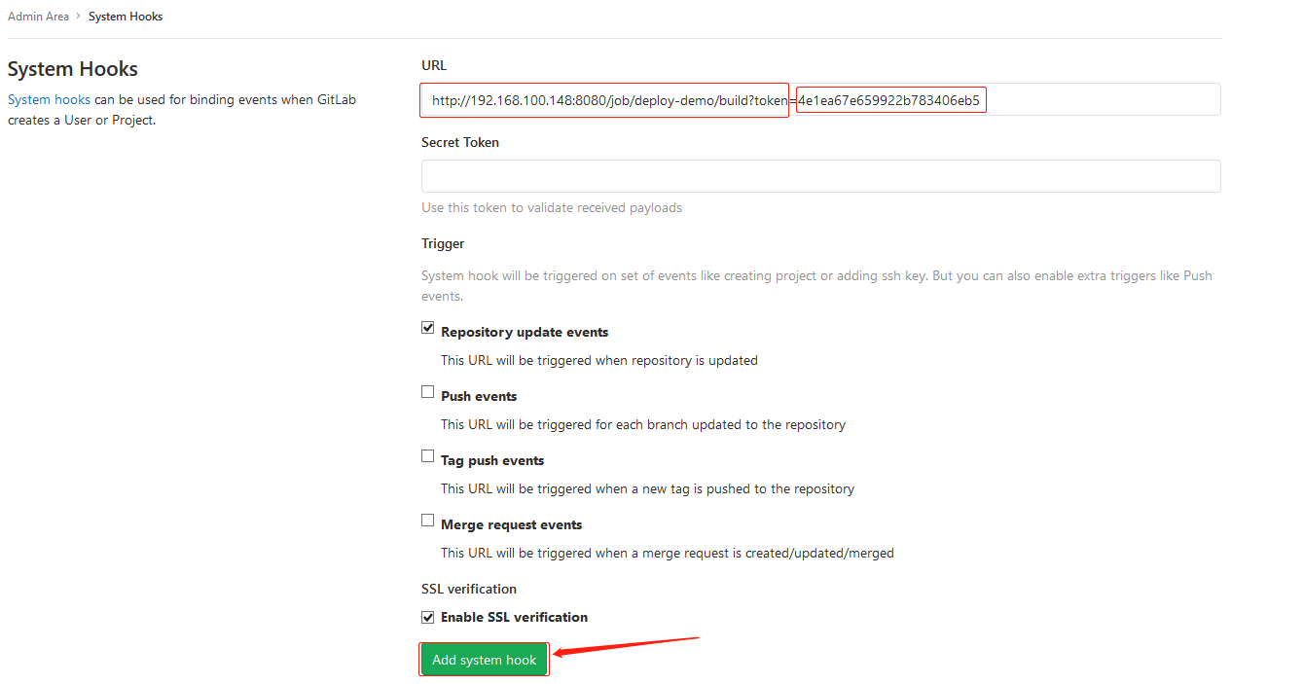1304x684 pixels.
Task: Open the Admin Area breadcrumb link
Action: tap(38, 17)
